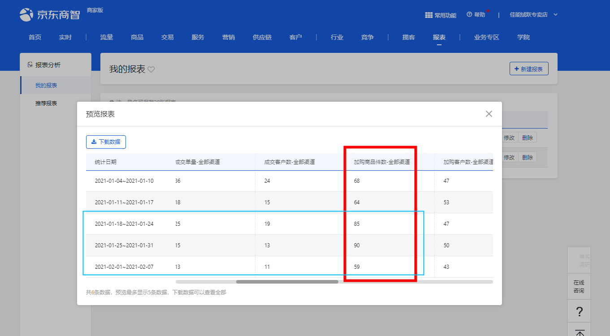
Task: Click 加购客户数-全部渠道 column header
Action: (468, 162)
